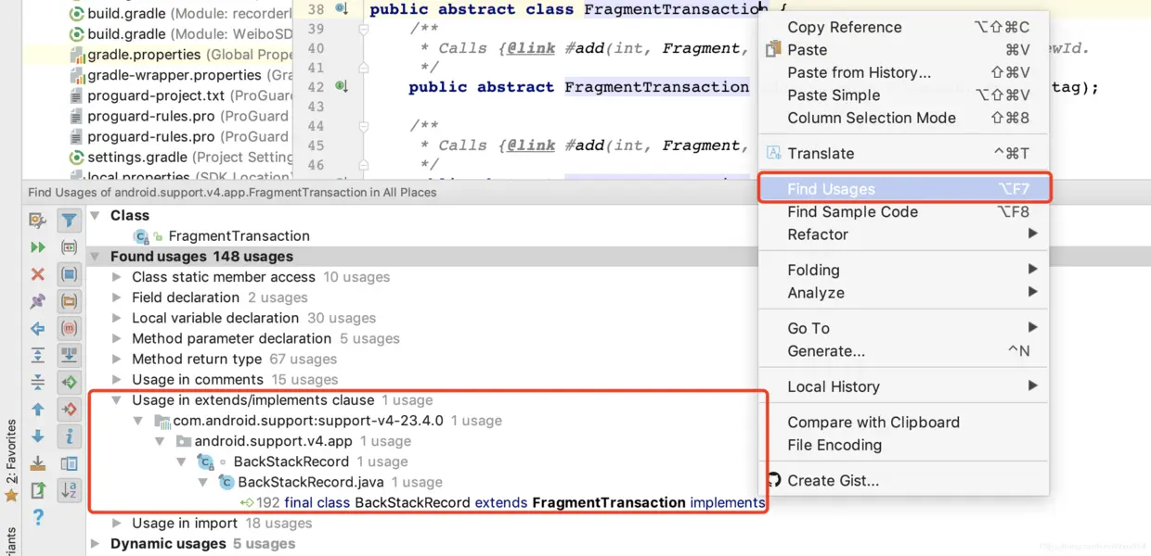The height and width of the screenshot is (556, 1151).
Task: Toggle group by method button
Action: click(69, 328)
